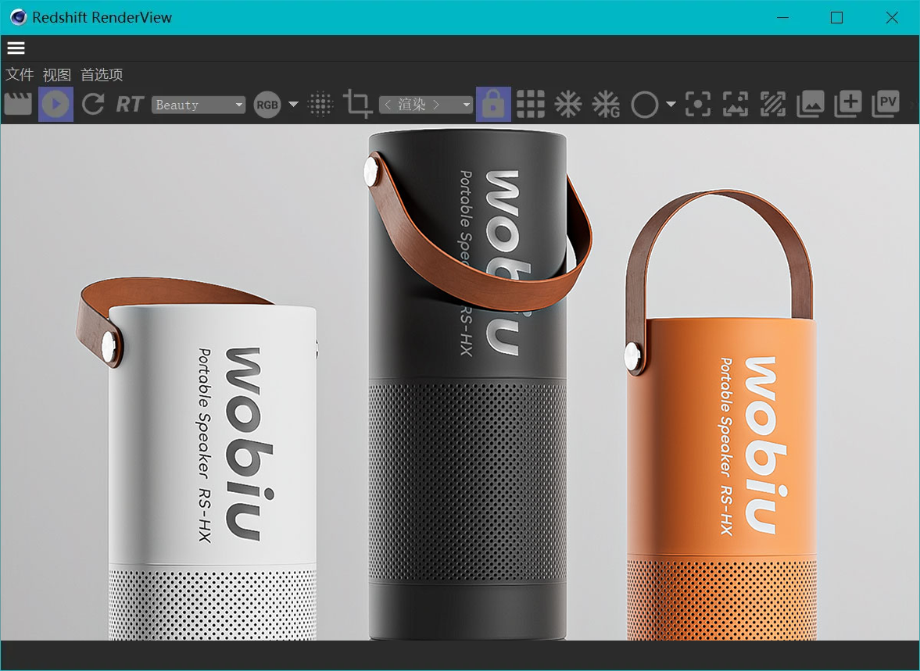Toggle the highlighted padlock lock button

tap(493, 105)
